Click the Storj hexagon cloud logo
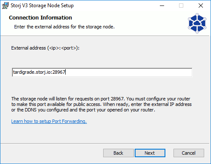The width and height of the screenshot is (211, 164). (x=197, y=23)
